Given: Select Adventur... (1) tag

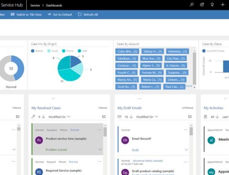Looking at the screenshot, I should (x=177, y=52).
